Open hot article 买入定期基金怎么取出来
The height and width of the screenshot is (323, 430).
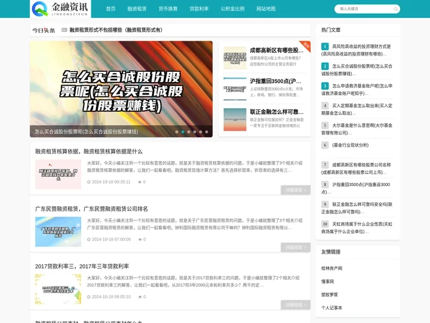point(357,109)
